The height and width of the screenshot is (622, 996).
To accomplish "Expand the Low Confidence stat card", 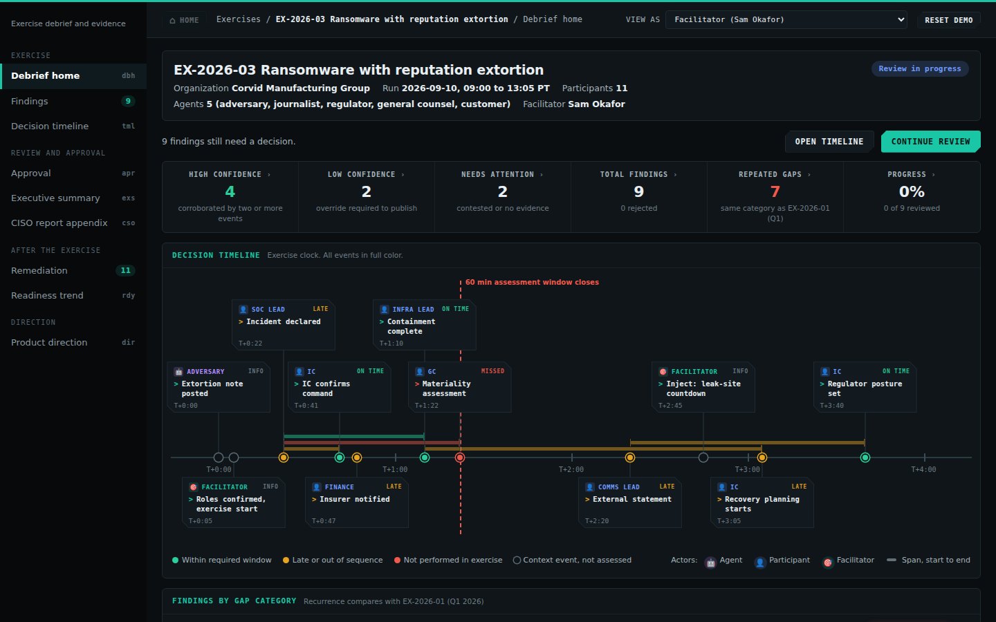I will pos(367,197).
